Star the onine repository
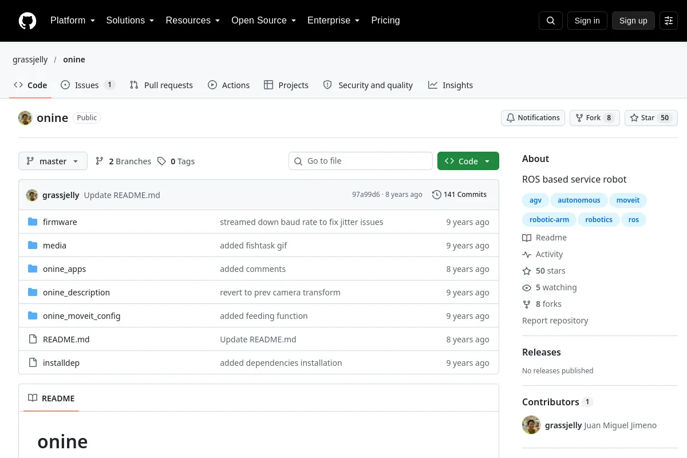 (651, 118)
